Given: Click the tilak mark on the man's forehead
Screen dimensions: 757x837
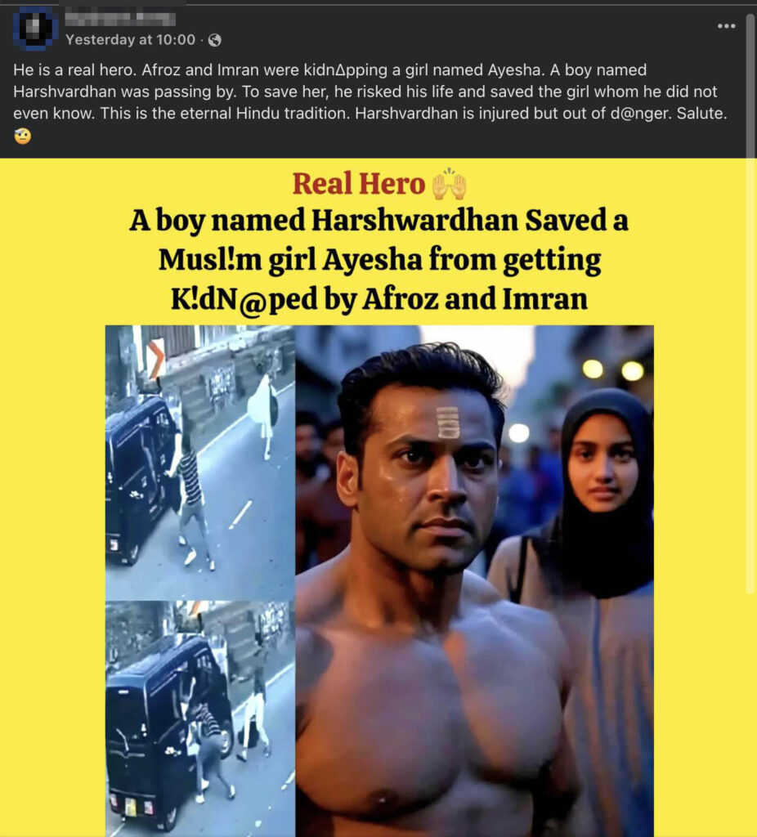Looking at the screenshot, I should (447, 422).
